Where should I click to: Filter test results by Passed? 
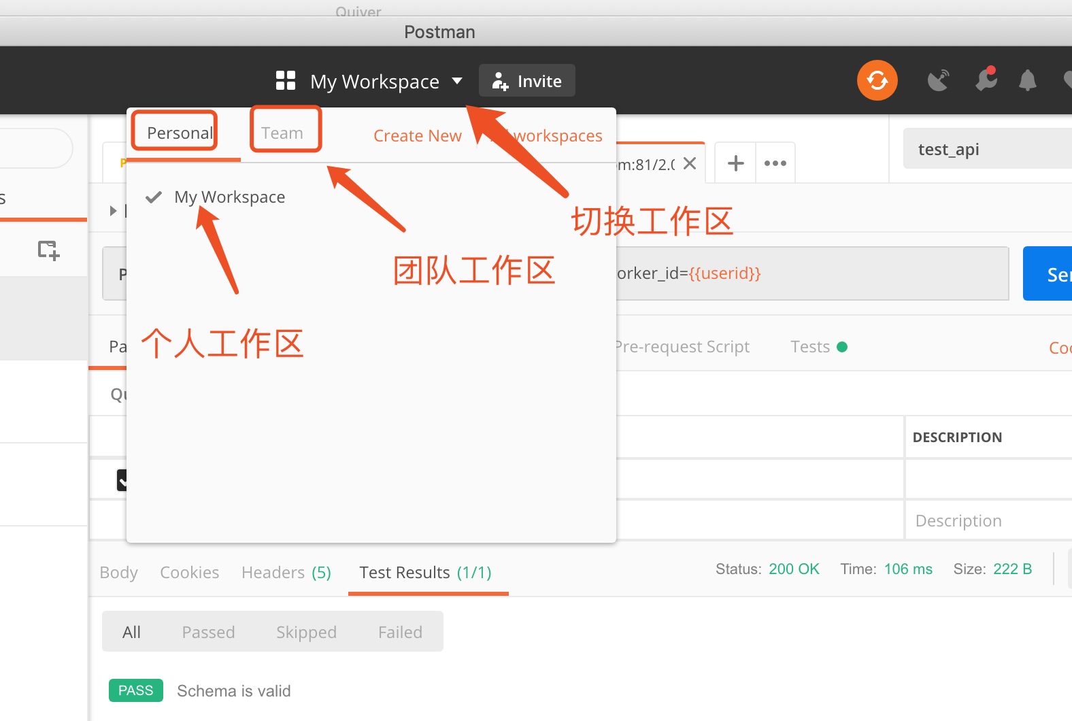coord(208,633)
